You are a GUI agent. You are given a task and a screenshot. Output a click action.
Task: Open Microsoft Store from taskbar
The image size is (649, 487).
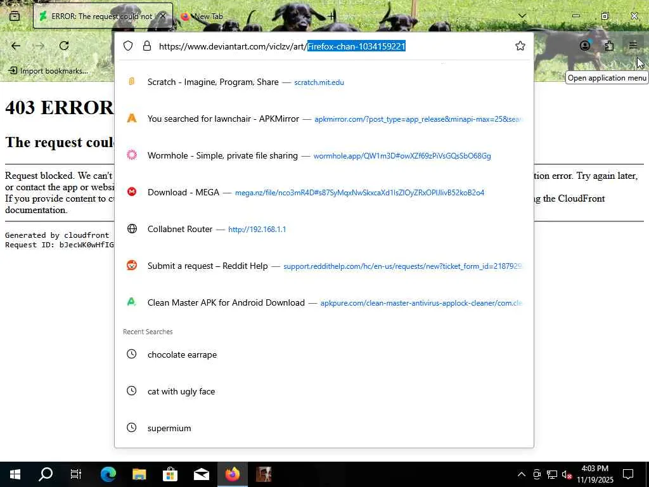(x=170, y=474)
